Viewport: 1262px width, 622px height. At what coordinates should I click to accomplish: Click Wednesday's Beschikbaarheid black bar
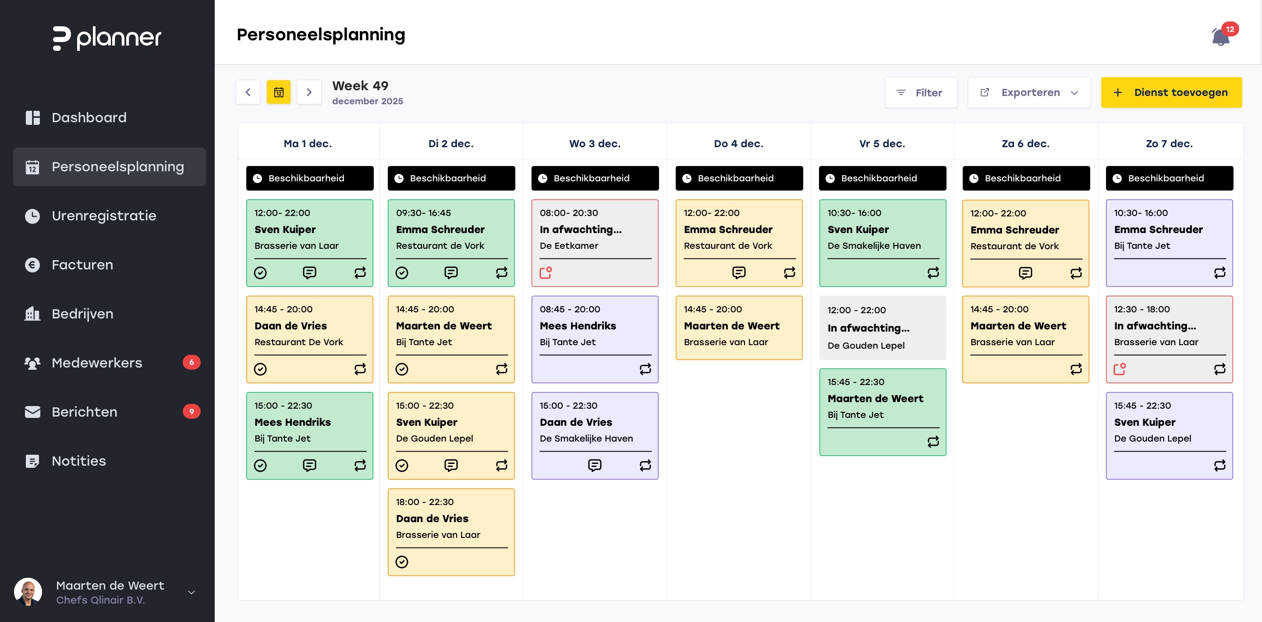(x=594, y=178)
